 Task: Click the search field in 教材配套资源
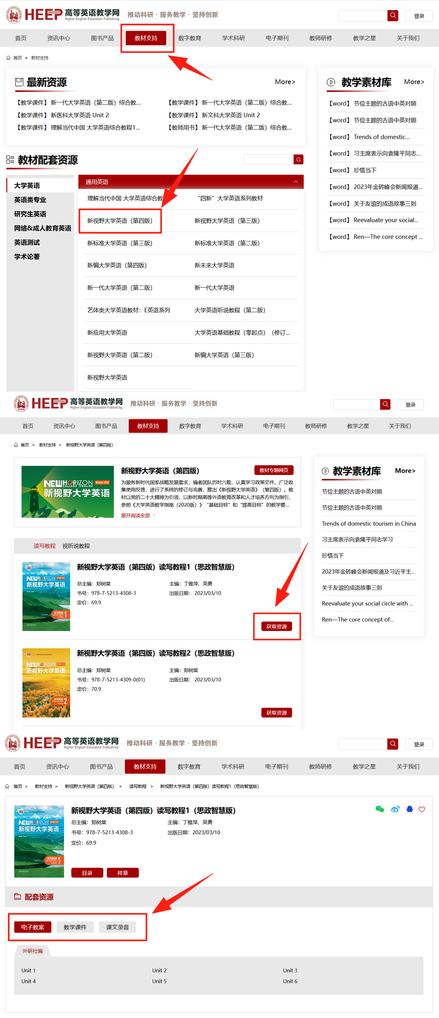(268, 159)
